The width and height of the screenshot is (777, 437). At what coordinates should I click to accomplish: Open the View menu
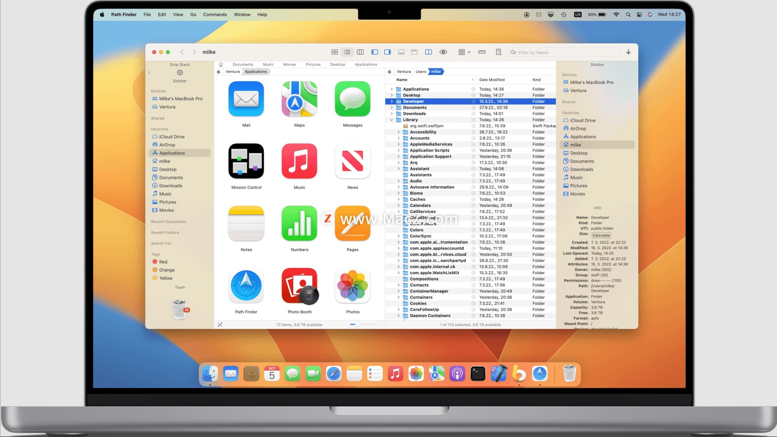click(178, 15)
